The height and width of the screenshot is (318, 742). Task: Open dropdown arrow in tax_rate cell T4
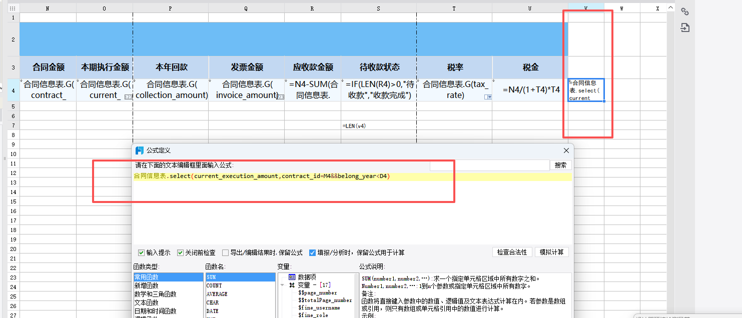click(x=488, y=97)
